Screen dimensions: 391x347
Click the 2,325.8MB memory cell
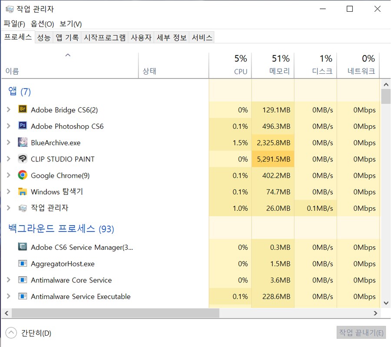273,142
